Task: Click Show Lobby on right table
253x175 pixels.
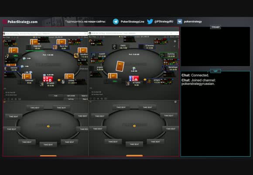Action: (174, 37)
